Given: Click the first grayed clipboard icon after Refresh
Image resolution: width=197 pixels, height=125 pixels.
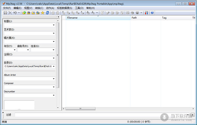Looking at the screenshot, I should coord(53,13).
